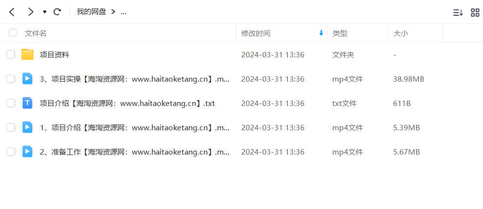Click the text file icon of 项目介绍 txt

click(x=27, y=103)
